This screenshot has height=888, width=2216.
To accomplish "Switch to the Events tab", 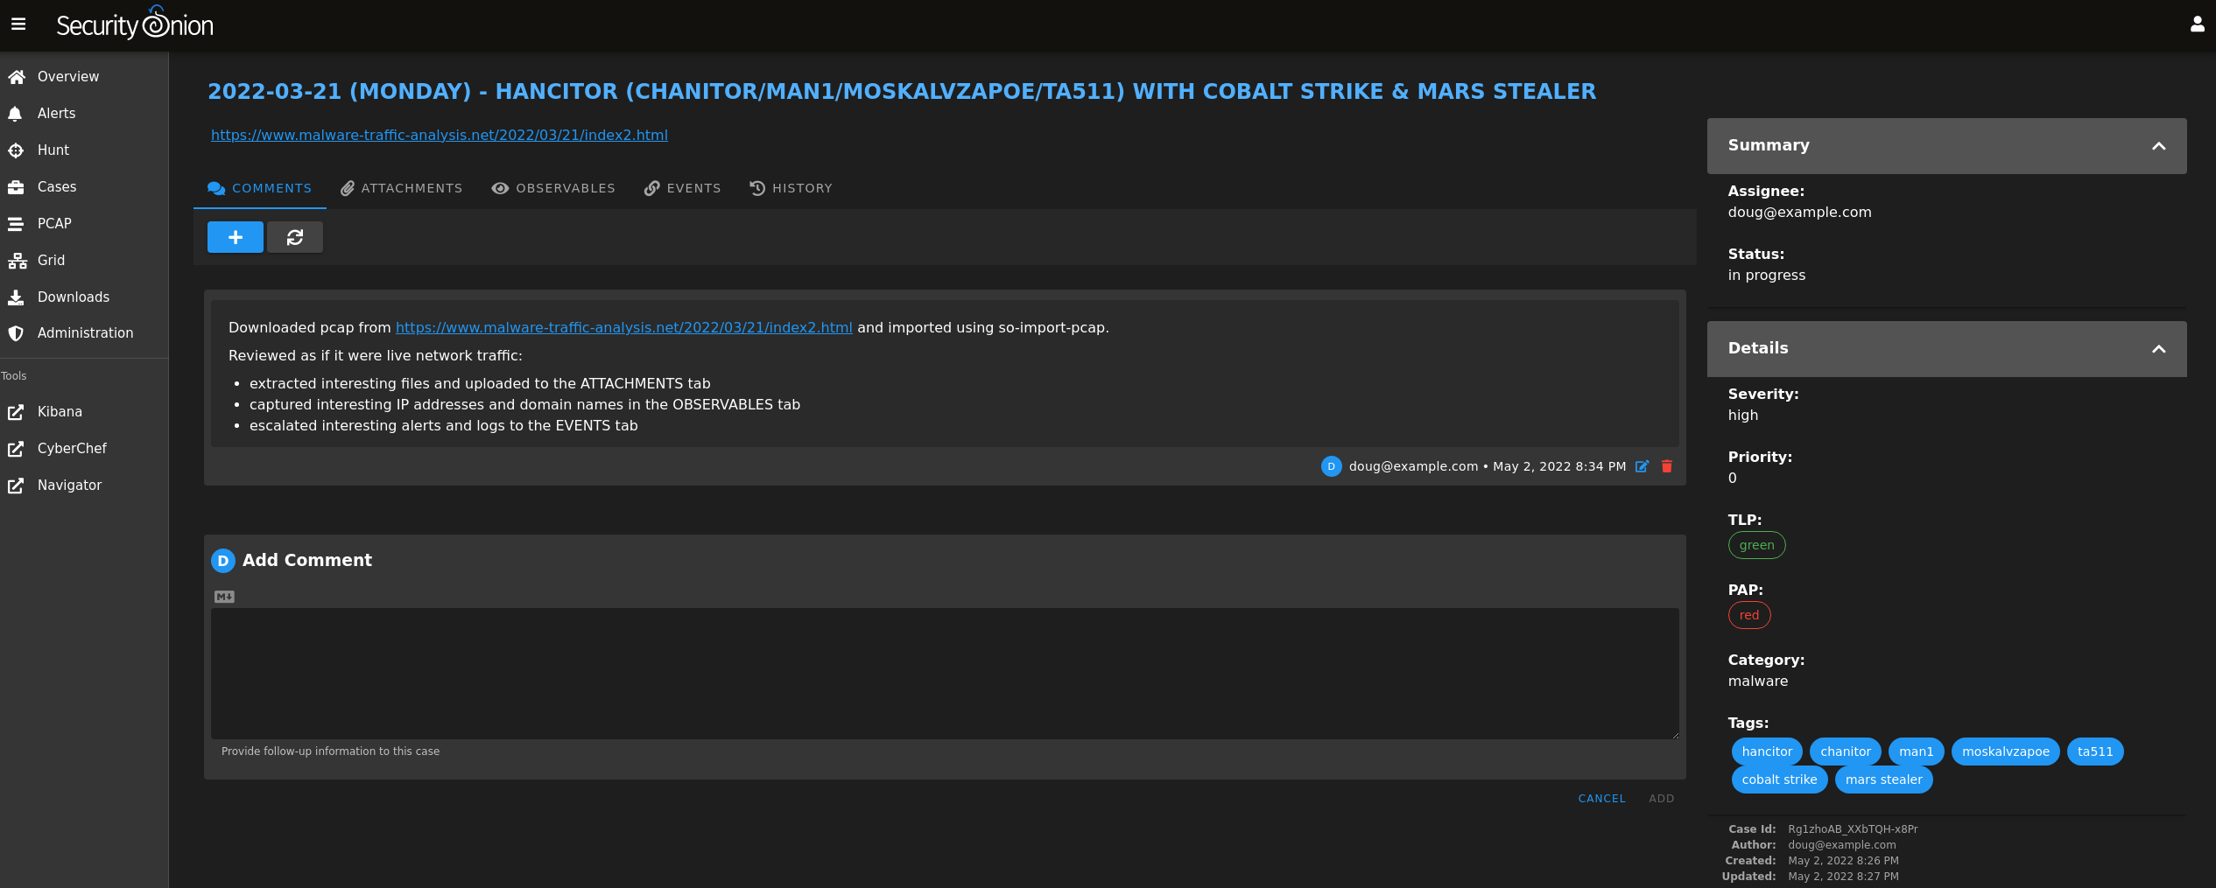I will click(x=683, y=188).
